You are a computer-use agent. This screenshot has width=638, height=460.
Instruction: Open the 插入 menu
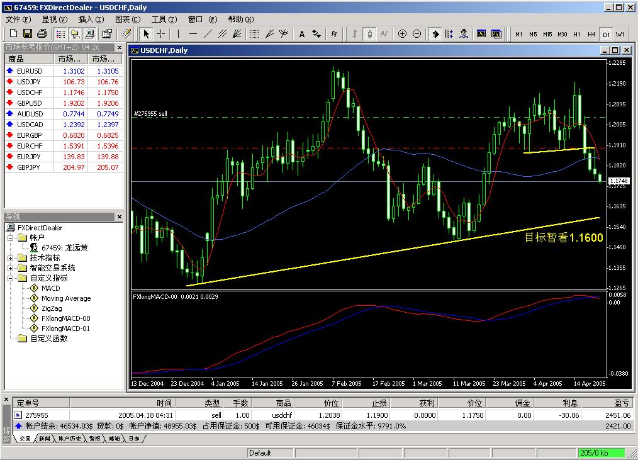pyautogui.click(x=91, y=19)
